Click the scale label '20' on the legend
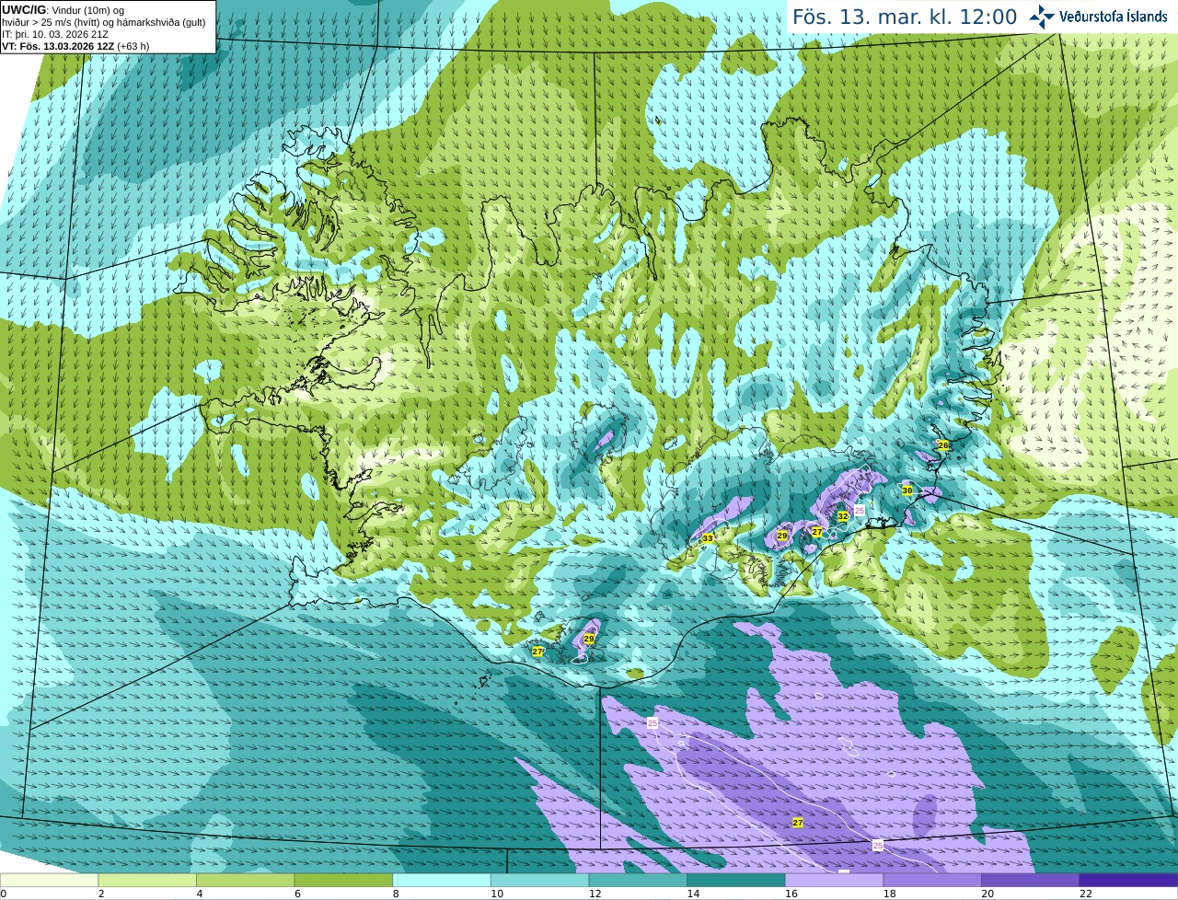The image size is (1178, 900). click(x=987, y=894)
